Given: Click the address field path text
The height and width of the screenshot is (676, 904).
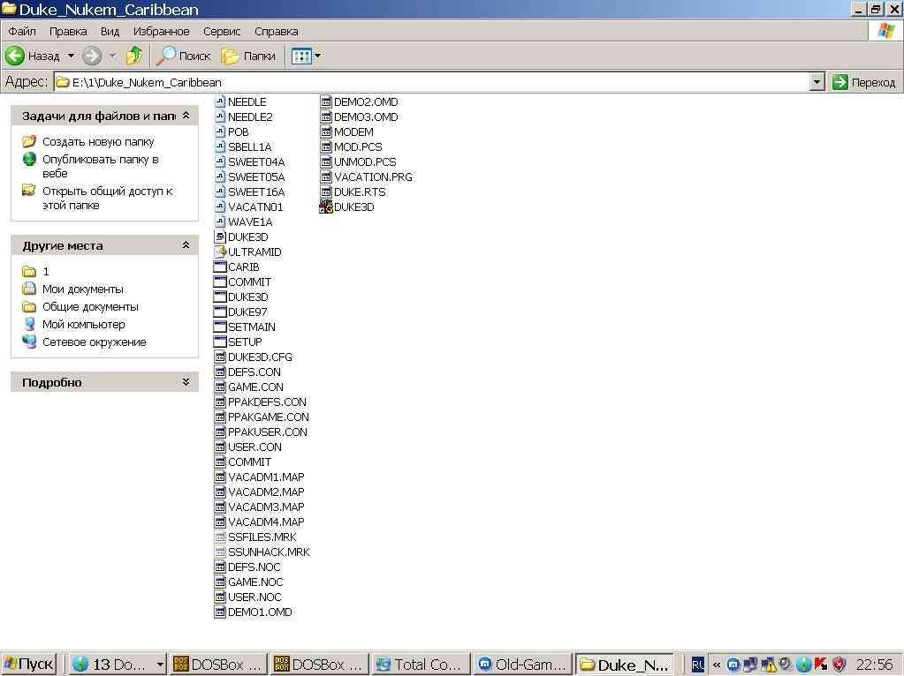Looking at the screenshot, I should click(x=147, y=82).
